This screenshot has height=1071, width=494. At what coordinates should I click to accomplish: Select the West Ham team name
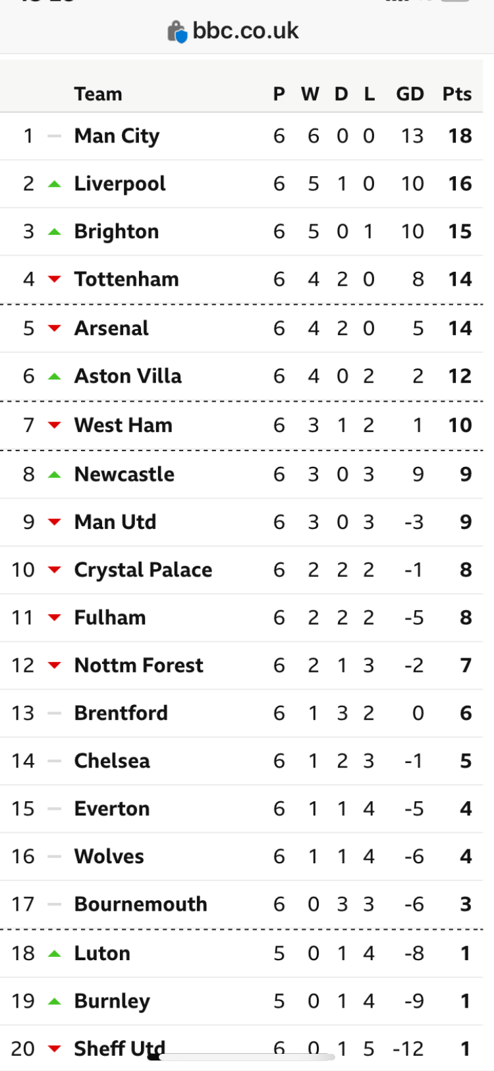[x=123, y=425]
